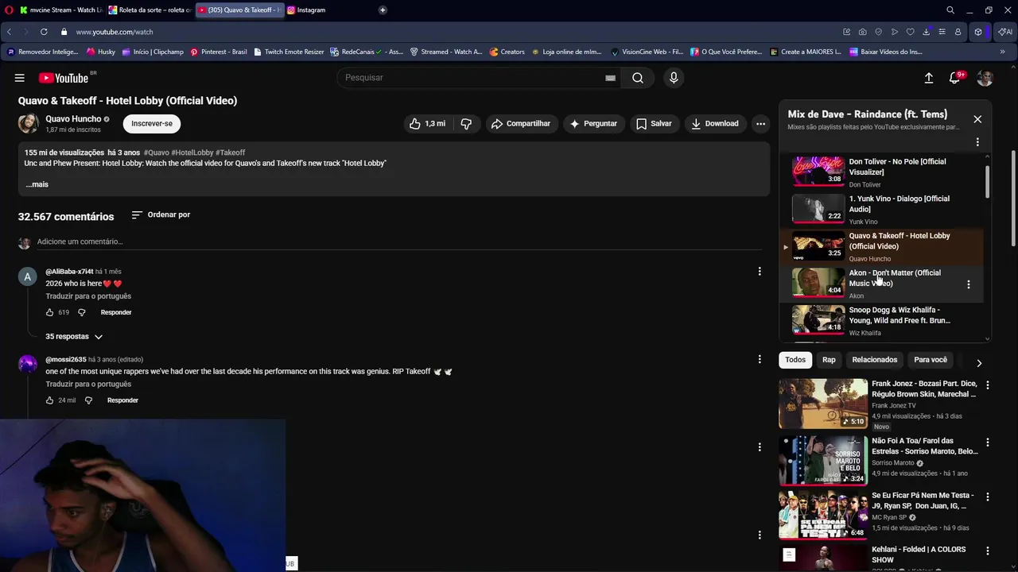The width and height of the screenshot is (1018, 572).
Task: Open the YouTube account avatar menu
Action: tap(985, 78)
